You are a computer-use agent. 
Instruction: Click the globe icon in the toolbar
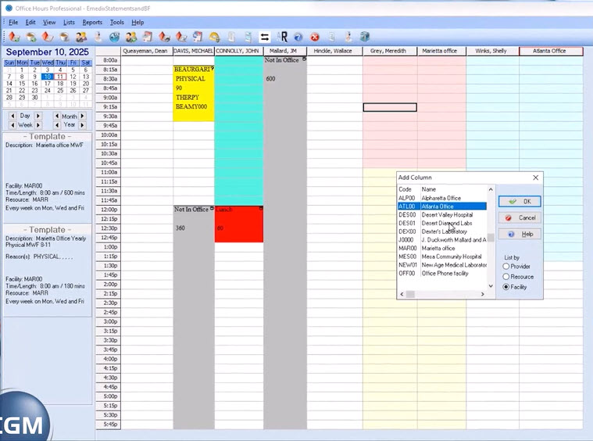pyautogui.click(x=114, y=37)
